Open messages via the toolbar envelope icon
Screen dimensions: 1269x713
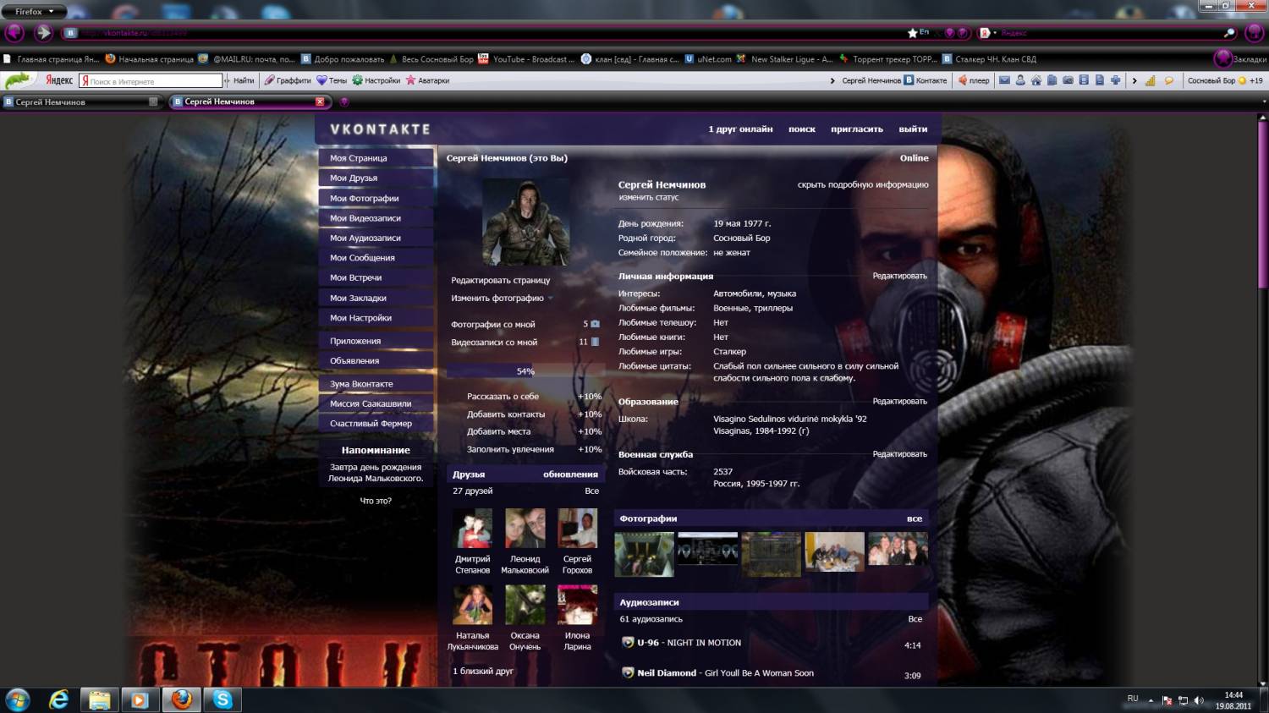[x=1004, y=80]
